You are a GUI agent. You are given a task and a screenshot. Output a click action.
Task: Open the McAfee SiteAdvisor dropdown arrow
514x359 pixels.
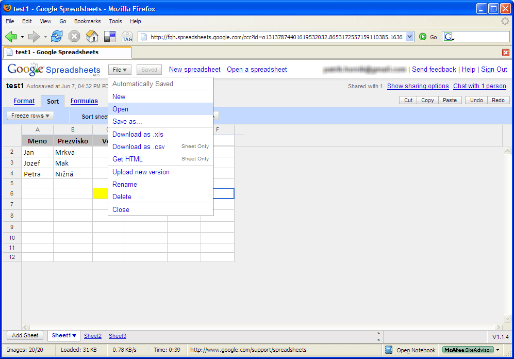tap(498, 350)
